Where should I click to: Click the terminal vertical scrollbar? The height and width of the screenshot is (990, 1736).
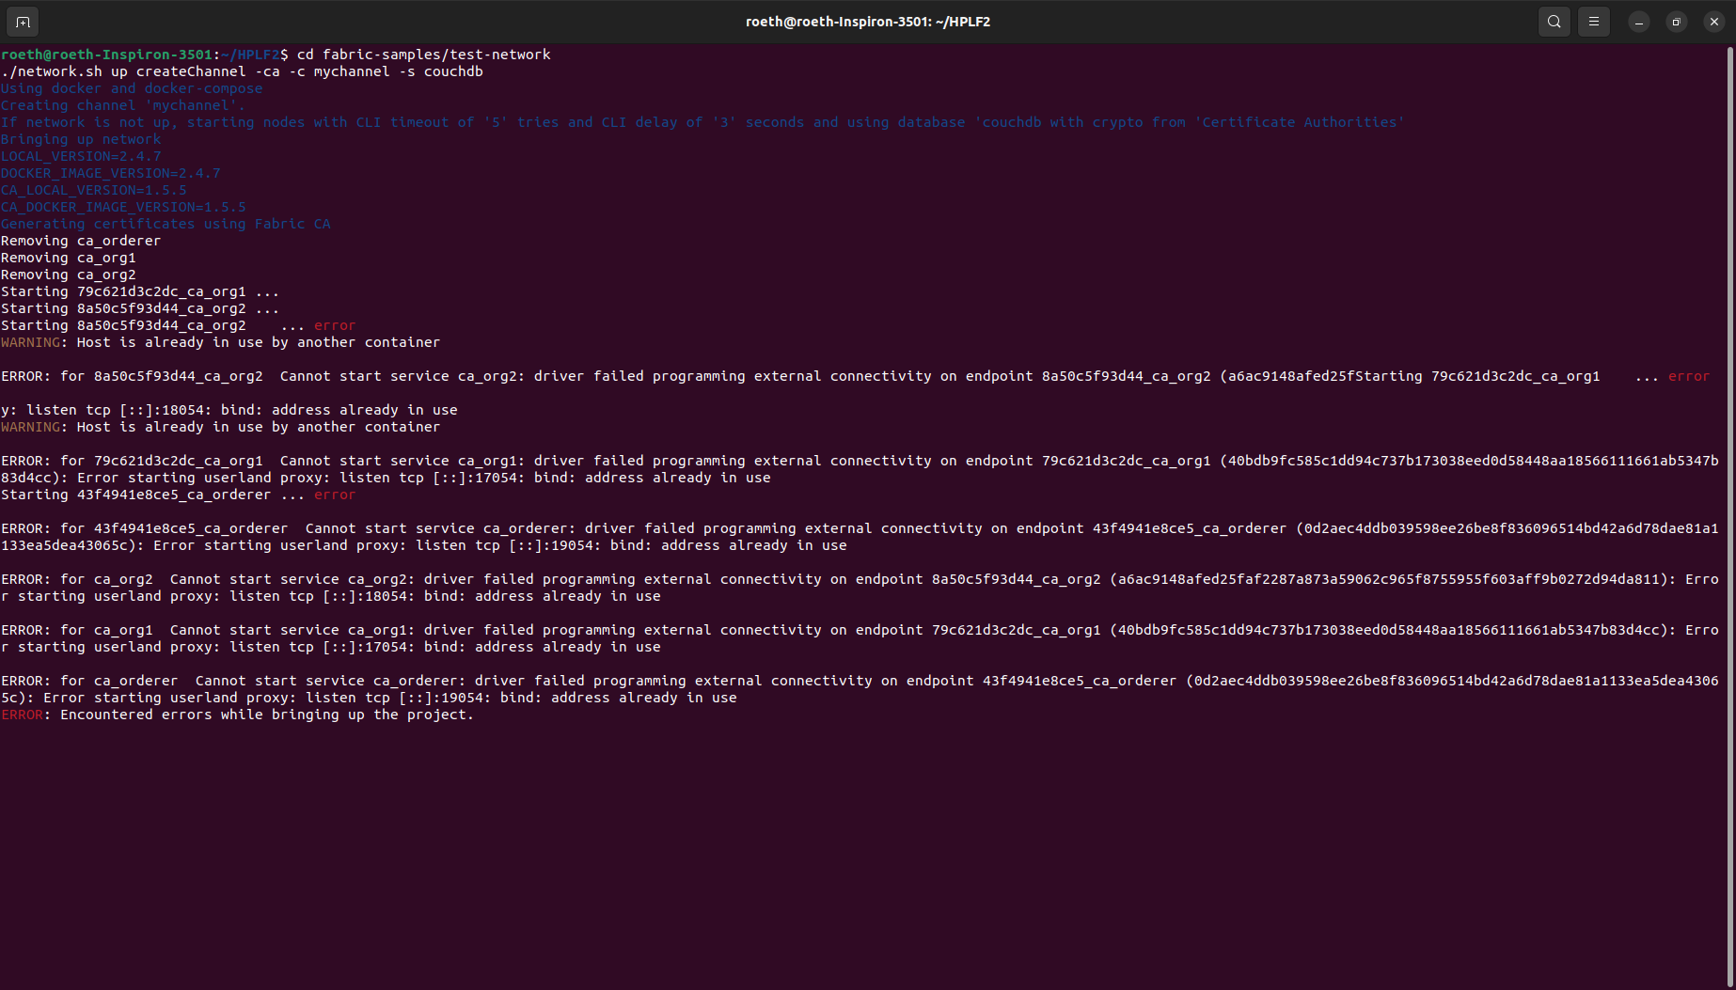click(1730, 515)
